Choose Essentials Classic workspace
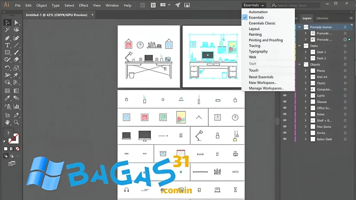Screen dimensions: 356x200 [x=262, y=23]
